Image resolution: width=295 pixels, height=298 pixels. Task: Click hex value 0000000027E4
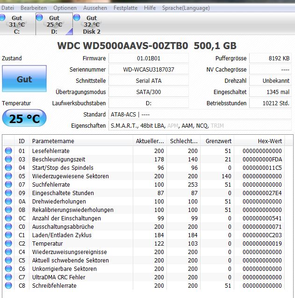coord(262,193)
